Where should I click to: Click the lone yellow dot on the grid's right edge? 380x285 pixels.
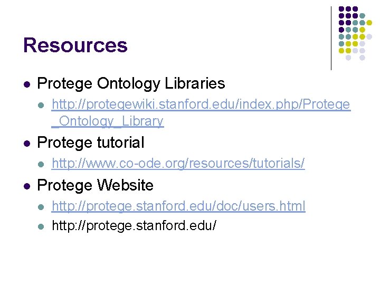369,23
